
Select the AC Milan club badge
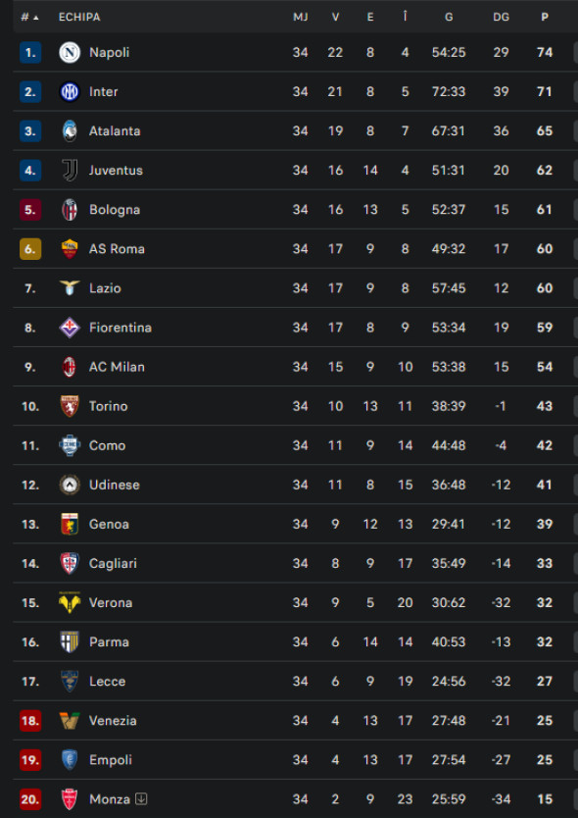[x=70, y=367]
